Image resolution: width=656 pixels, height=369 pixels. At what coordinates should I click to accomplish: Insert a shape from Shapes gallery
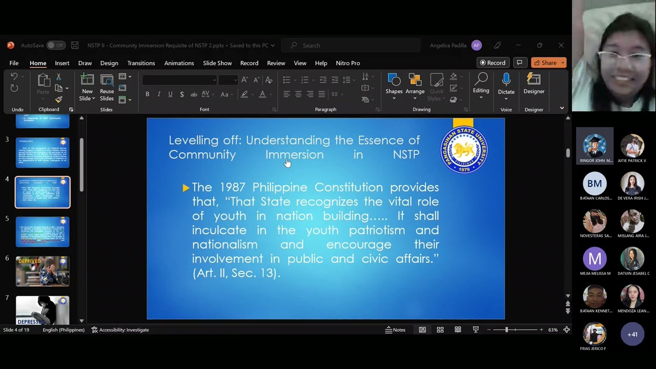[x=394, y=86]
